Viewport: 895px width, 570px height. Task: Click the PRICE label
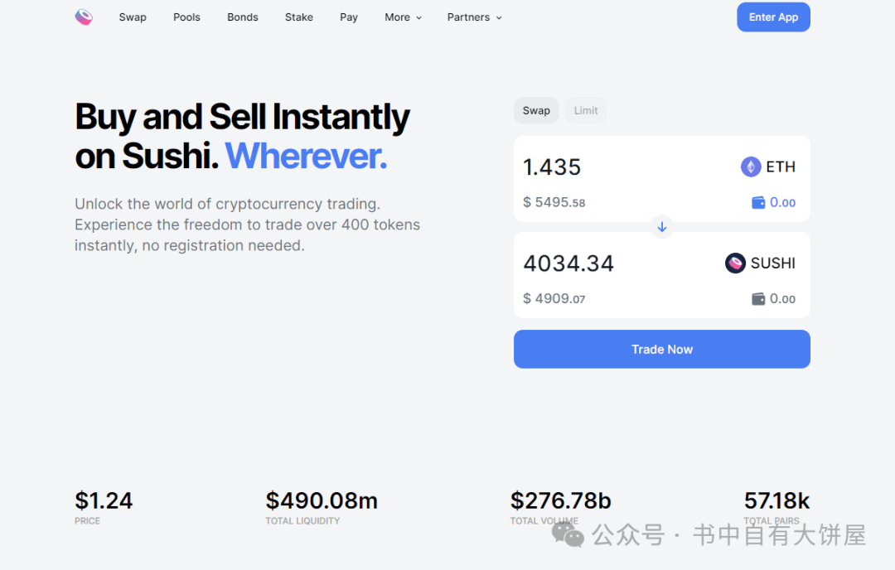(87, 521)
